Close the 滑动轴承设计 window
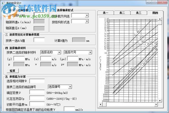Viewport: 169px width, 113px height. click(163, 2)
